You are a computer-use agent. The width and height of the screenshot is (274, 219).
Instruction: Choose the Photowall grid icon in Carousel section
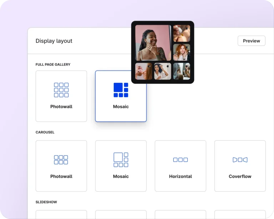[61, 160]
